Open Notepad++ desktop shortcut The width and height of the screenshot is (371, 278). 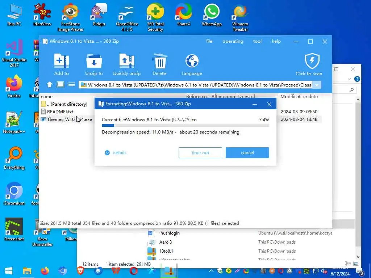click(14, 122)
